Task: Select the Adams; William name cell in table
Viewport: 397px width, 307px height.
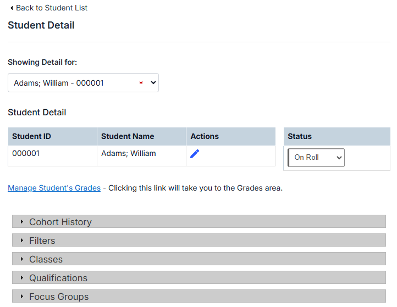Action: coord(129,154)
